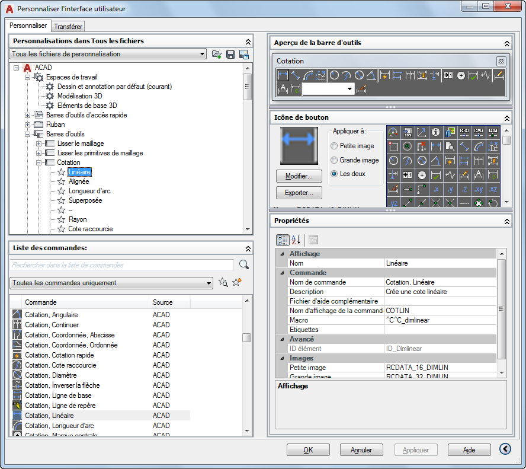Select the Radius dimension icon in toolbar preview

coord(334,75)
